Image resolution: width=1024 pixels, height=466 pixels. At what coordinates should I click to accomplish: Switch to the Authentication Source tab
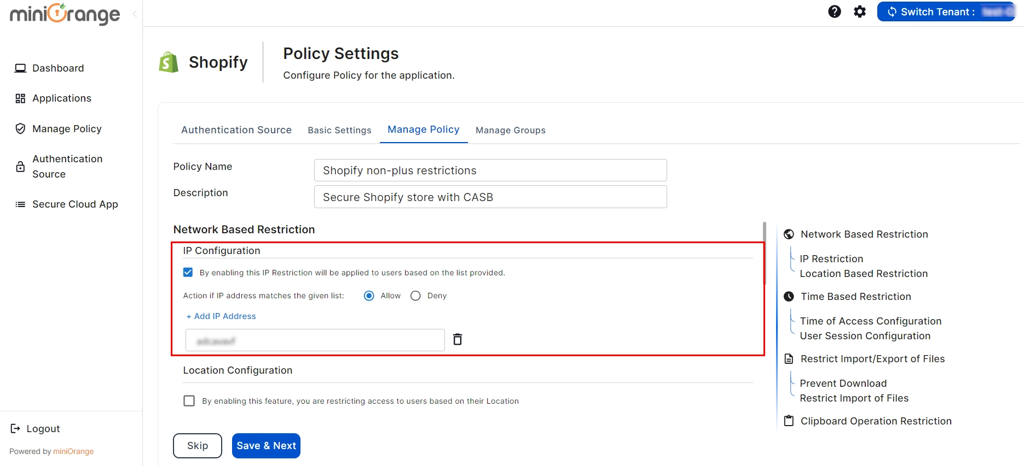236,130
